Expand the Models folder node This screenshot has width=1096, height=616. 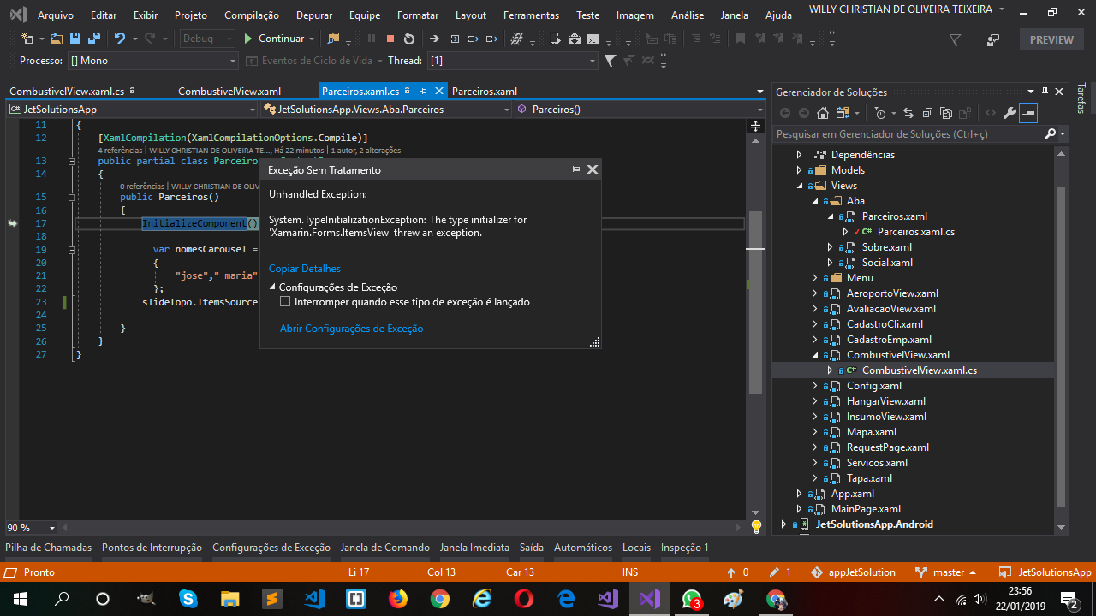(800, 170)
